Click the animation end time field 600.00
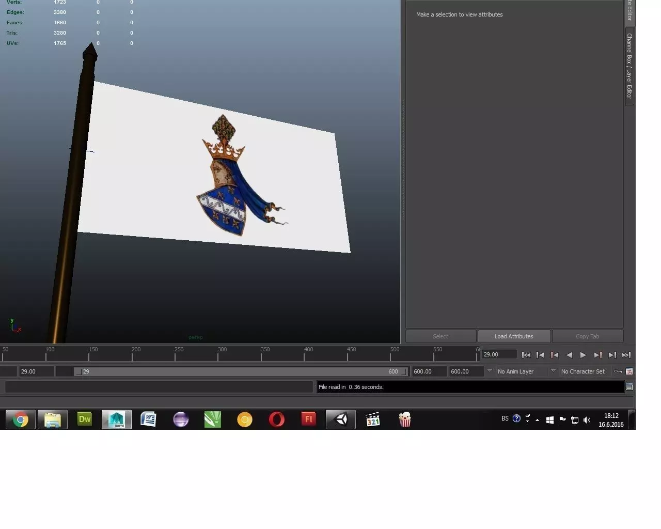Image resolution: width=661 pixels, height=529 pixels. [x=466, y=371]
